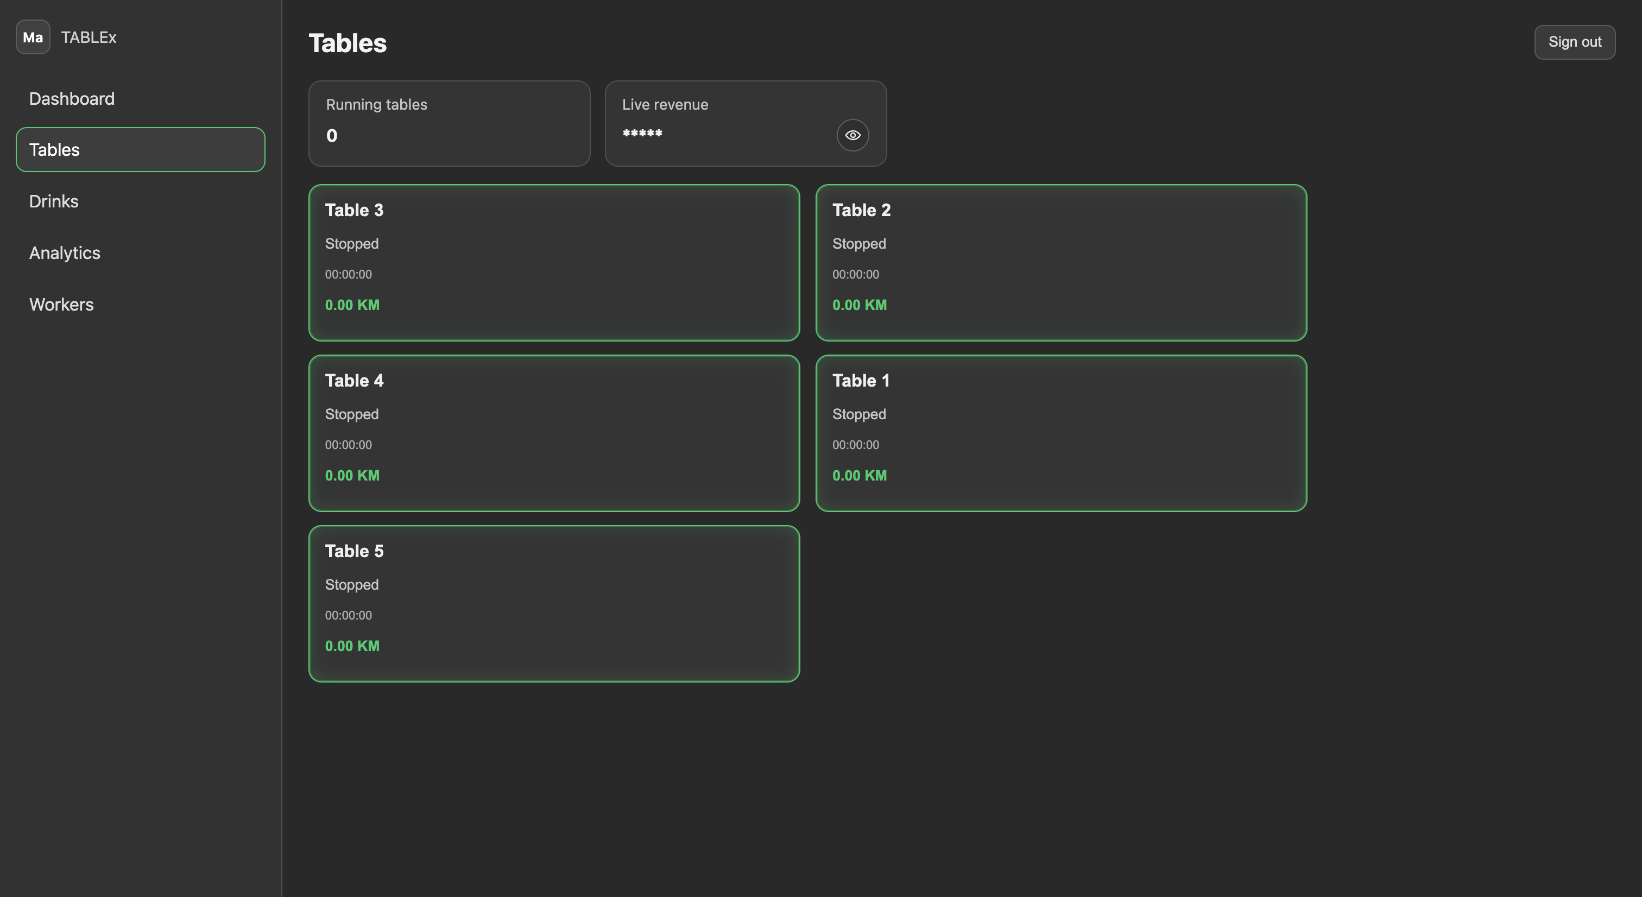Click the Ma logo badge
The height and width of the screenshot is (897, 1642).
pyautogui.click(x=33, y=37)
